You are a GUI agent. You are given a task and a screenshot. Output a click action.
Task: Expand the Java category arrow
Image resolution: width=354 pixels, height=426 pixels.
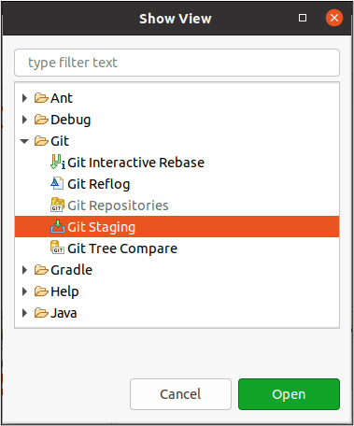24,313
